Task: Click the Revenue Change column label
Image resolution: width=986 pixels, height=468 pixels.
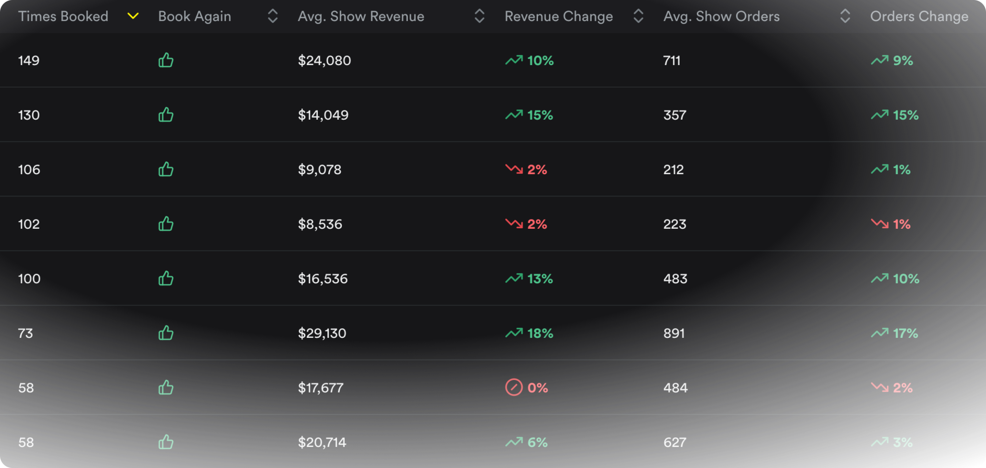Action: 558,16
